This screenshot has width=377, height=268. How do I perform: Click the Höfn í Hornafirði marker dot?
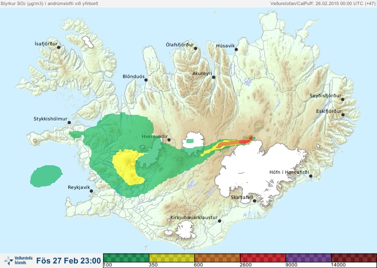click(x=311, y=176)
